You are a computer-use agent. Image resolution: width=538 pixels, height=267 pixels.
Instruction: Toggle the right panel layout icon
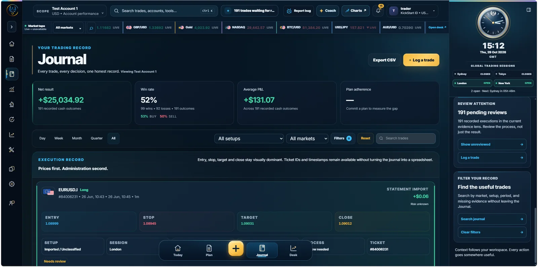tap(529, 10)
